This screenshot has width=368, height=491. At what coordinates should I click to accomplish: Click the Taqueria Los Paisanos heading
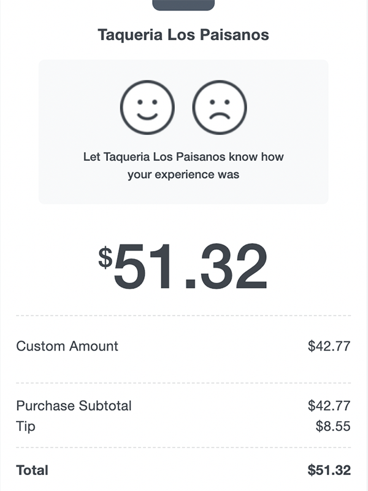[183, 35]
